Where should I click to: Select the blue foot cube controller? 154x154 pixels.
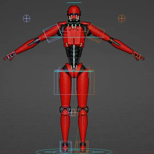click(66, 147)
